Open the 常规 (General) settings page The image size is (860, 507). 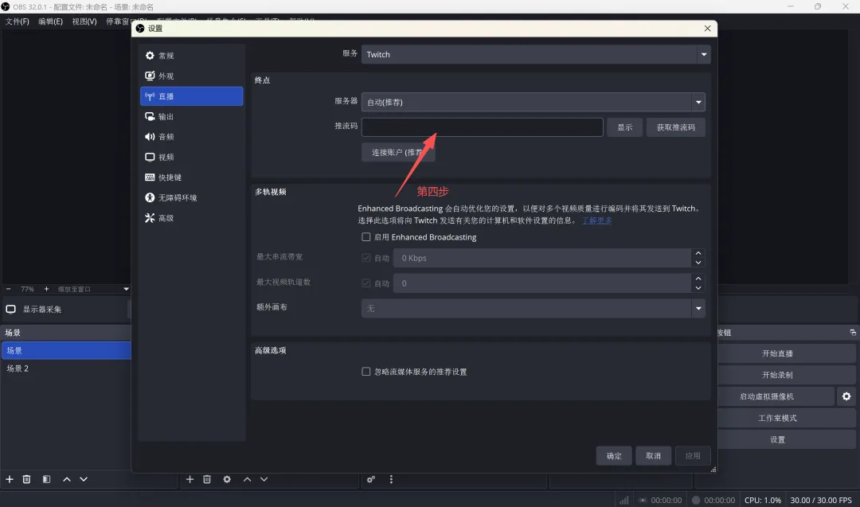[191, 56]
